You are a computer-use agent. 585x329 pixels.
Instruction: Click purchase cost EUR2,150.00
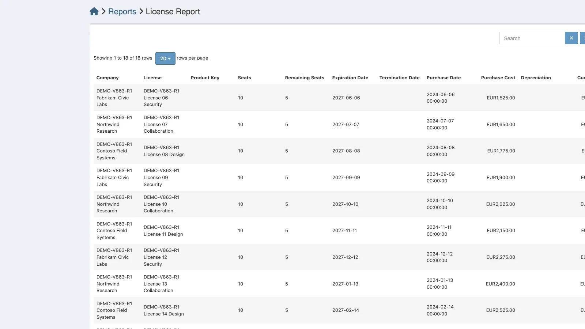click(501, 231)
